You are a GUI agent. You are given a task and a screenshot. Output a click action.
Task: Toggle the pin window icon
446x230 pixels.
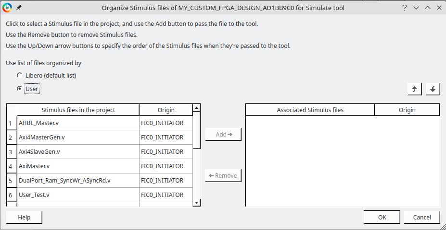(19, 8)
